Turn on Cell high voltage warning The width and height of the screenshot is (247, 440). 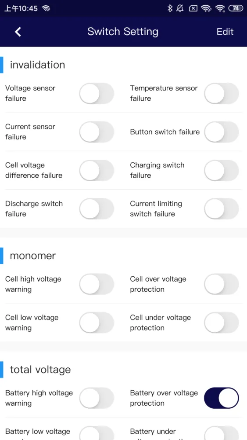[x=97, y=284]
